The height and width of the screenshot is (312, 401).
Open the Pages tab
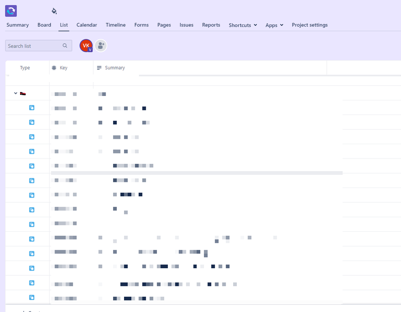click(164, 25)
